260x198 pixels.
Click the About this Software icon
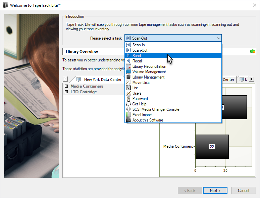click(x=128, y=120)
